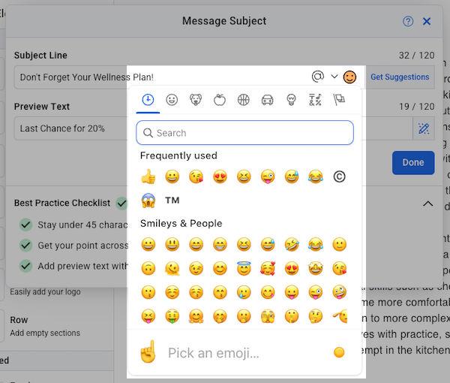The height and width of the screenshot is (383, 450).
Task: Select the copyright symbol emoji
Action: point(339,177)
